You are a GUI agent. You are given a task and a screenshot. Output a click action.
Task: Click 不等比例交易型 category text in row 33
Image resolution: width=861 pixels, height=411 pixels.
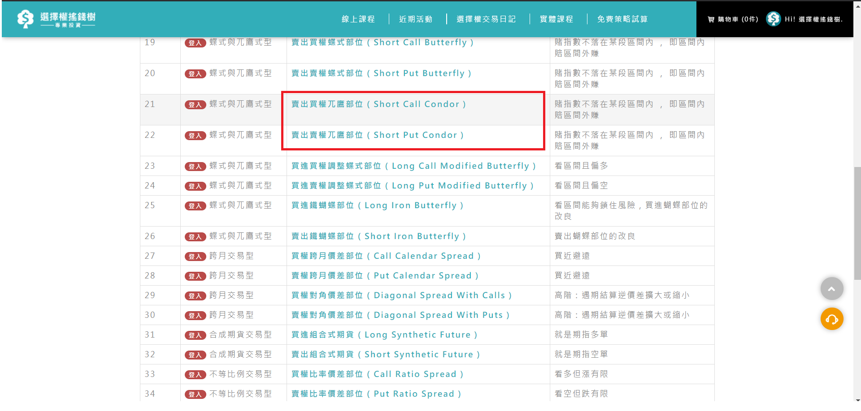click(240, 374)
